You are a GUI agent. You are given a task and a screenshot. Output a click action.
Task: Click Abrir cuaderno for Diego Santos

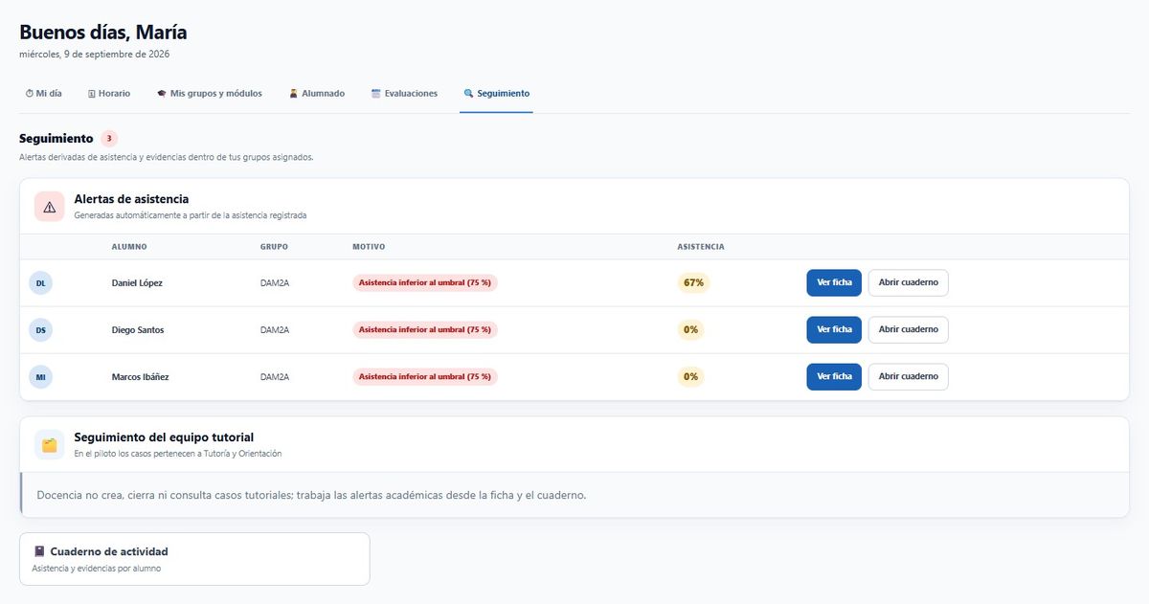tap(909, 330)
